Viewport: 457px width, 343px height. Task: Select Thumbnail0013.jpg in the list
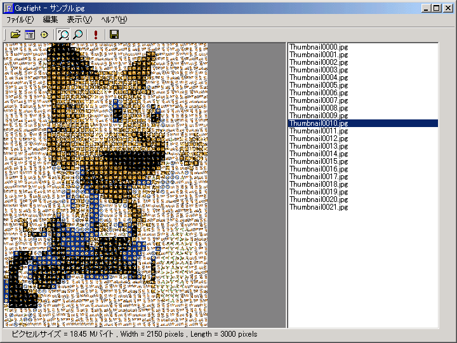[363, 146]
